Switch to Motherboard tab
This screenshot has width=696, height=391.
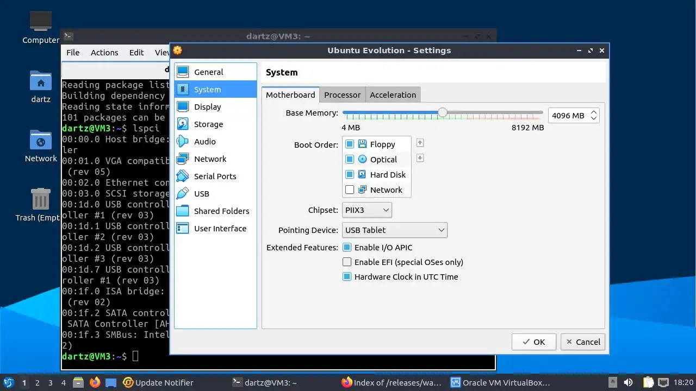[290, 95]
